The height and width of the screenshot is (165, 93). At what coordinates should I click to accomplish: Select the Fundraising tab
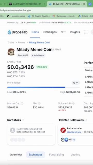click(57, 155)
